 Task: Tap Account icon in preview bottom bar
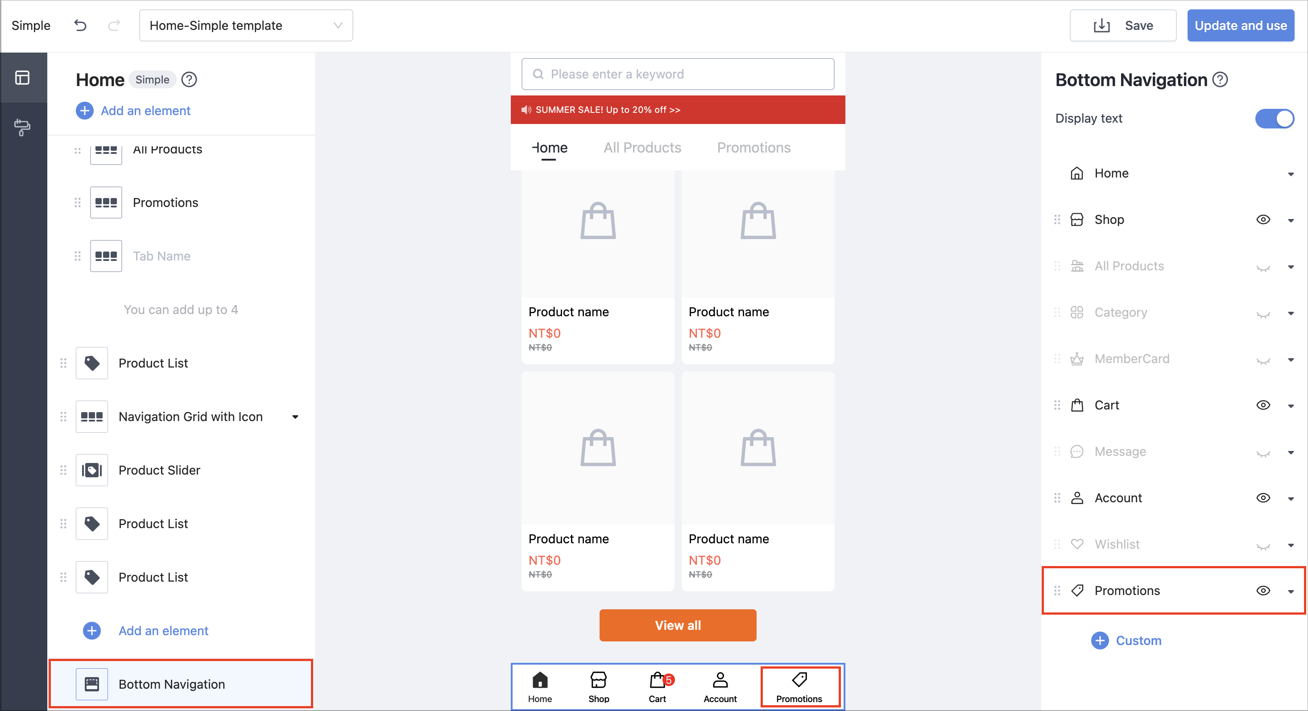[x=720, y=679]
